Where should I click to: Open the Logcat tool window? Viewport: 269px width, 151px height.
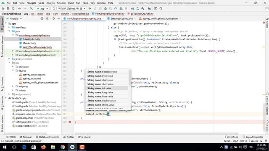(84, 137)
